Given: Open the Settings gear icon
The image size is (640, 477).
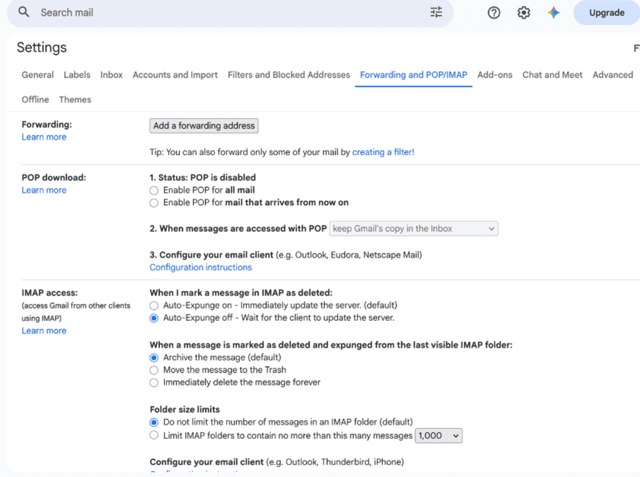Looking at the screenshot, I should click(524, 13).
